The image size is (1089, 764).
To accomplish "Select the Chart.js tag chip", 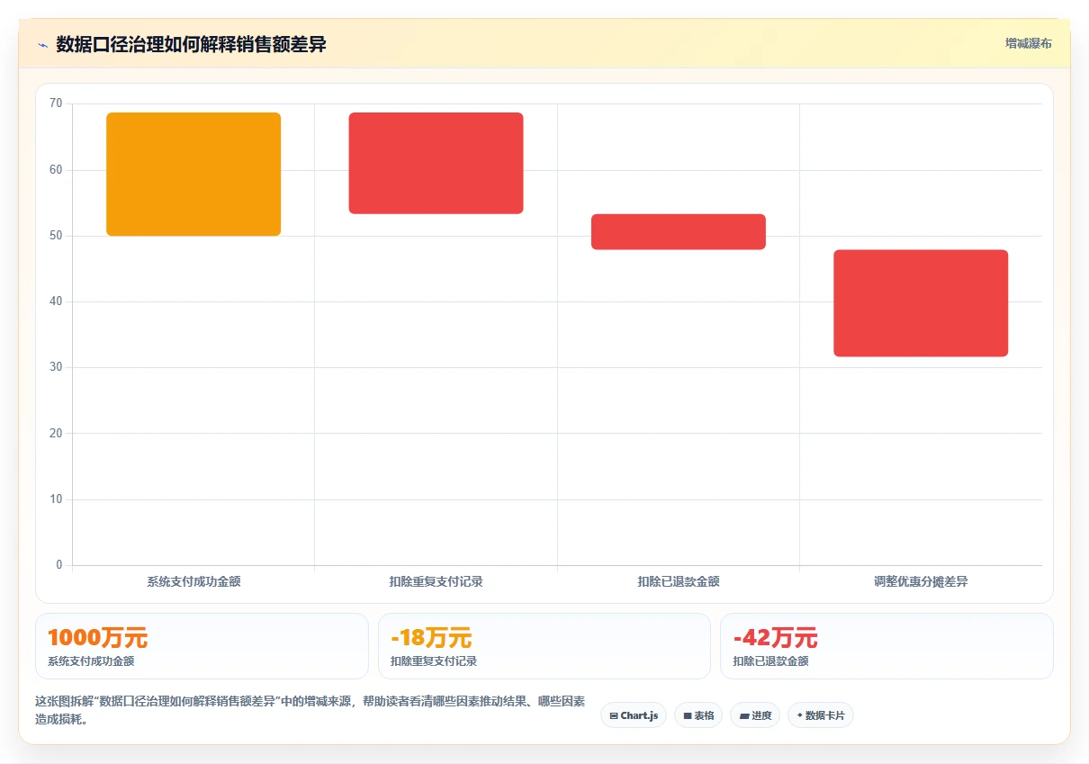I will pos(634,715).
